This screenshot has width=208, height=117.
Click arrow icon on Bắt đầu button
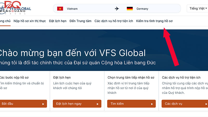(43, 104)
